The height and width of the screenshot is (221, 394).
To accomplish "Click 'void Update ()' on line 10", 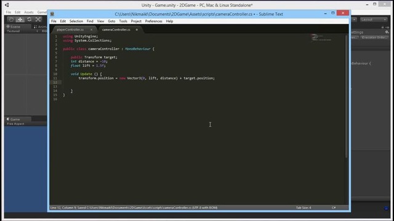I will tap(84, 74).
